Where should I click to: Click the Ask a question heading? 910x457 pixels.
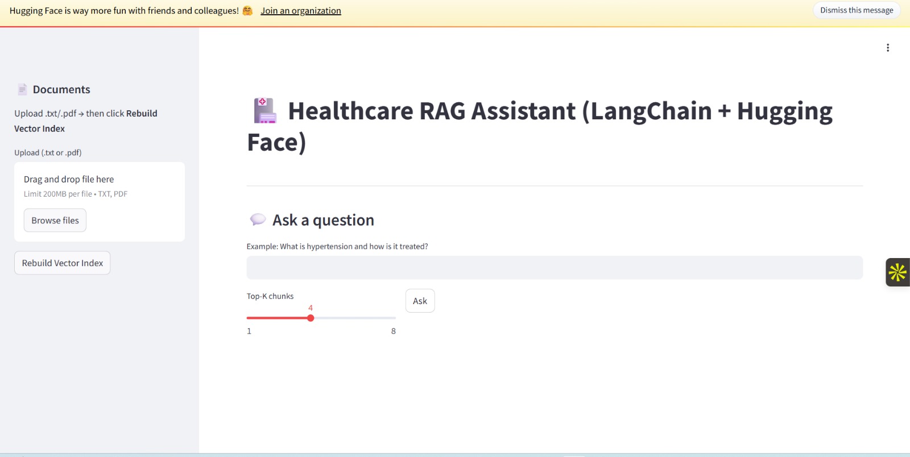pos(323,220)
